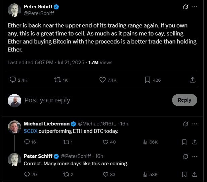
Task: Like Peter Schiff's "Correct" reply
Action: [x=106, y=174]
